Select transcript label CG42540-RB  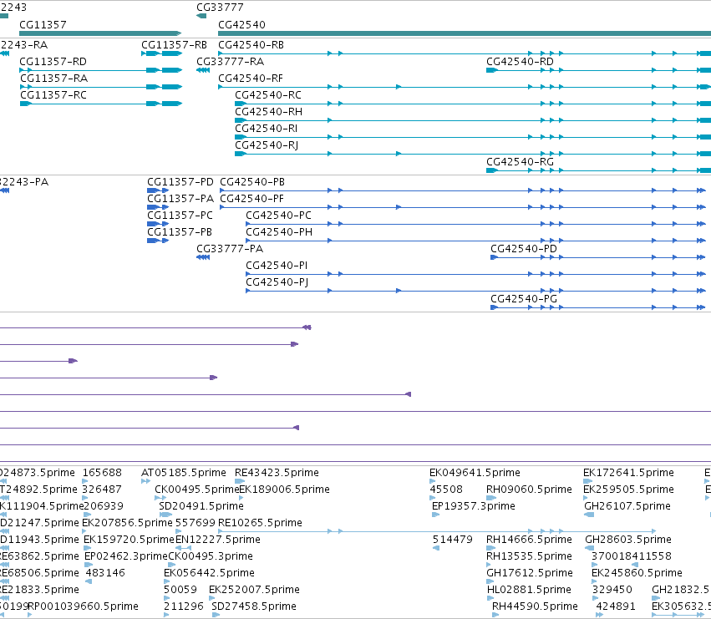[x=251, y=45]
